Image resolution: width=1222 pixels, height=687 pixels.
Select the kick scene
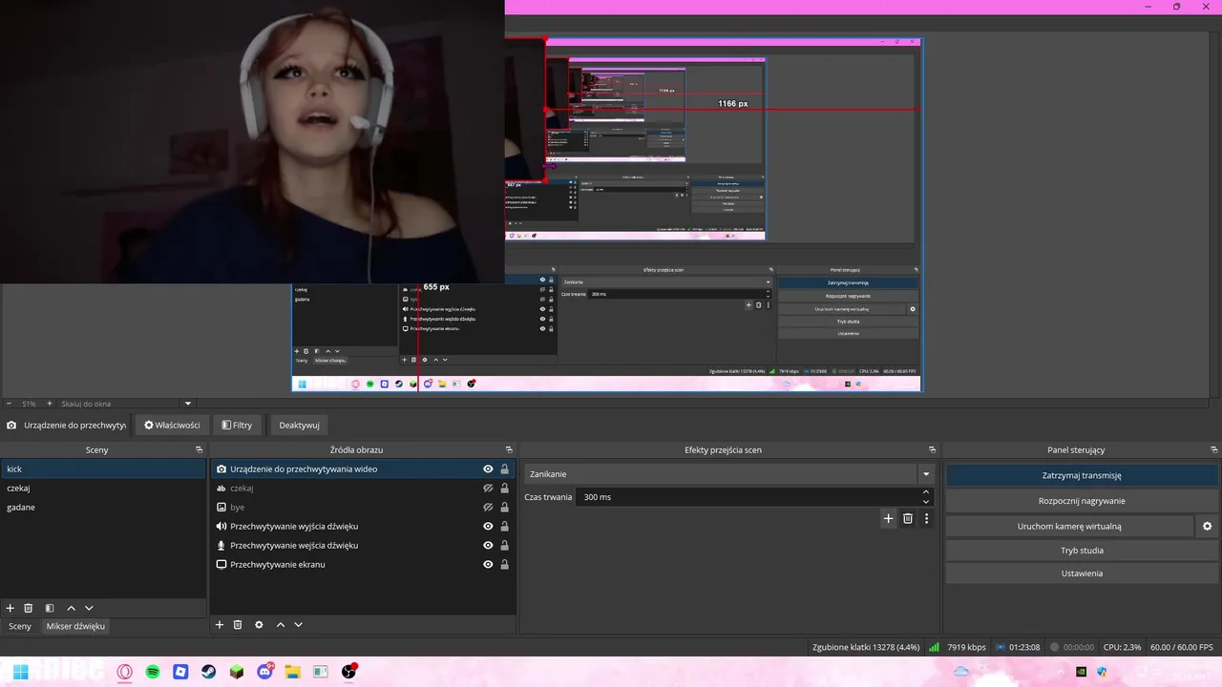tap(103, 469)
